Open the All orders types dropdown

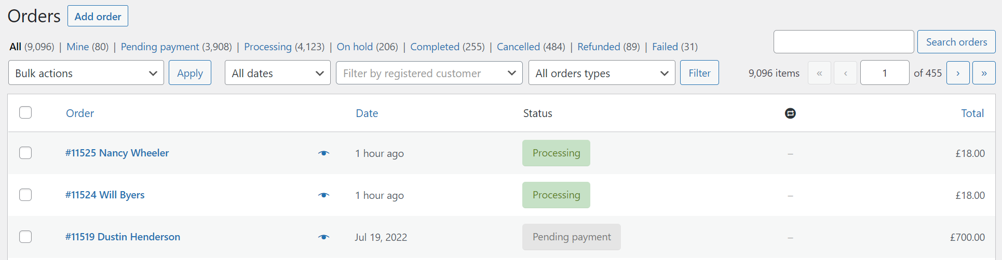(601, 73)
